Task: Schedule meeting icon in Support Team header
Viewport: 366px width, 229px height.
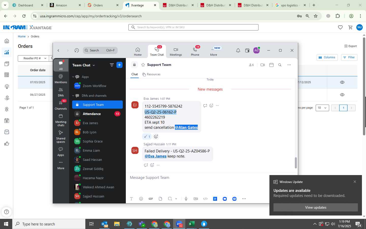Action: [271, 65]
